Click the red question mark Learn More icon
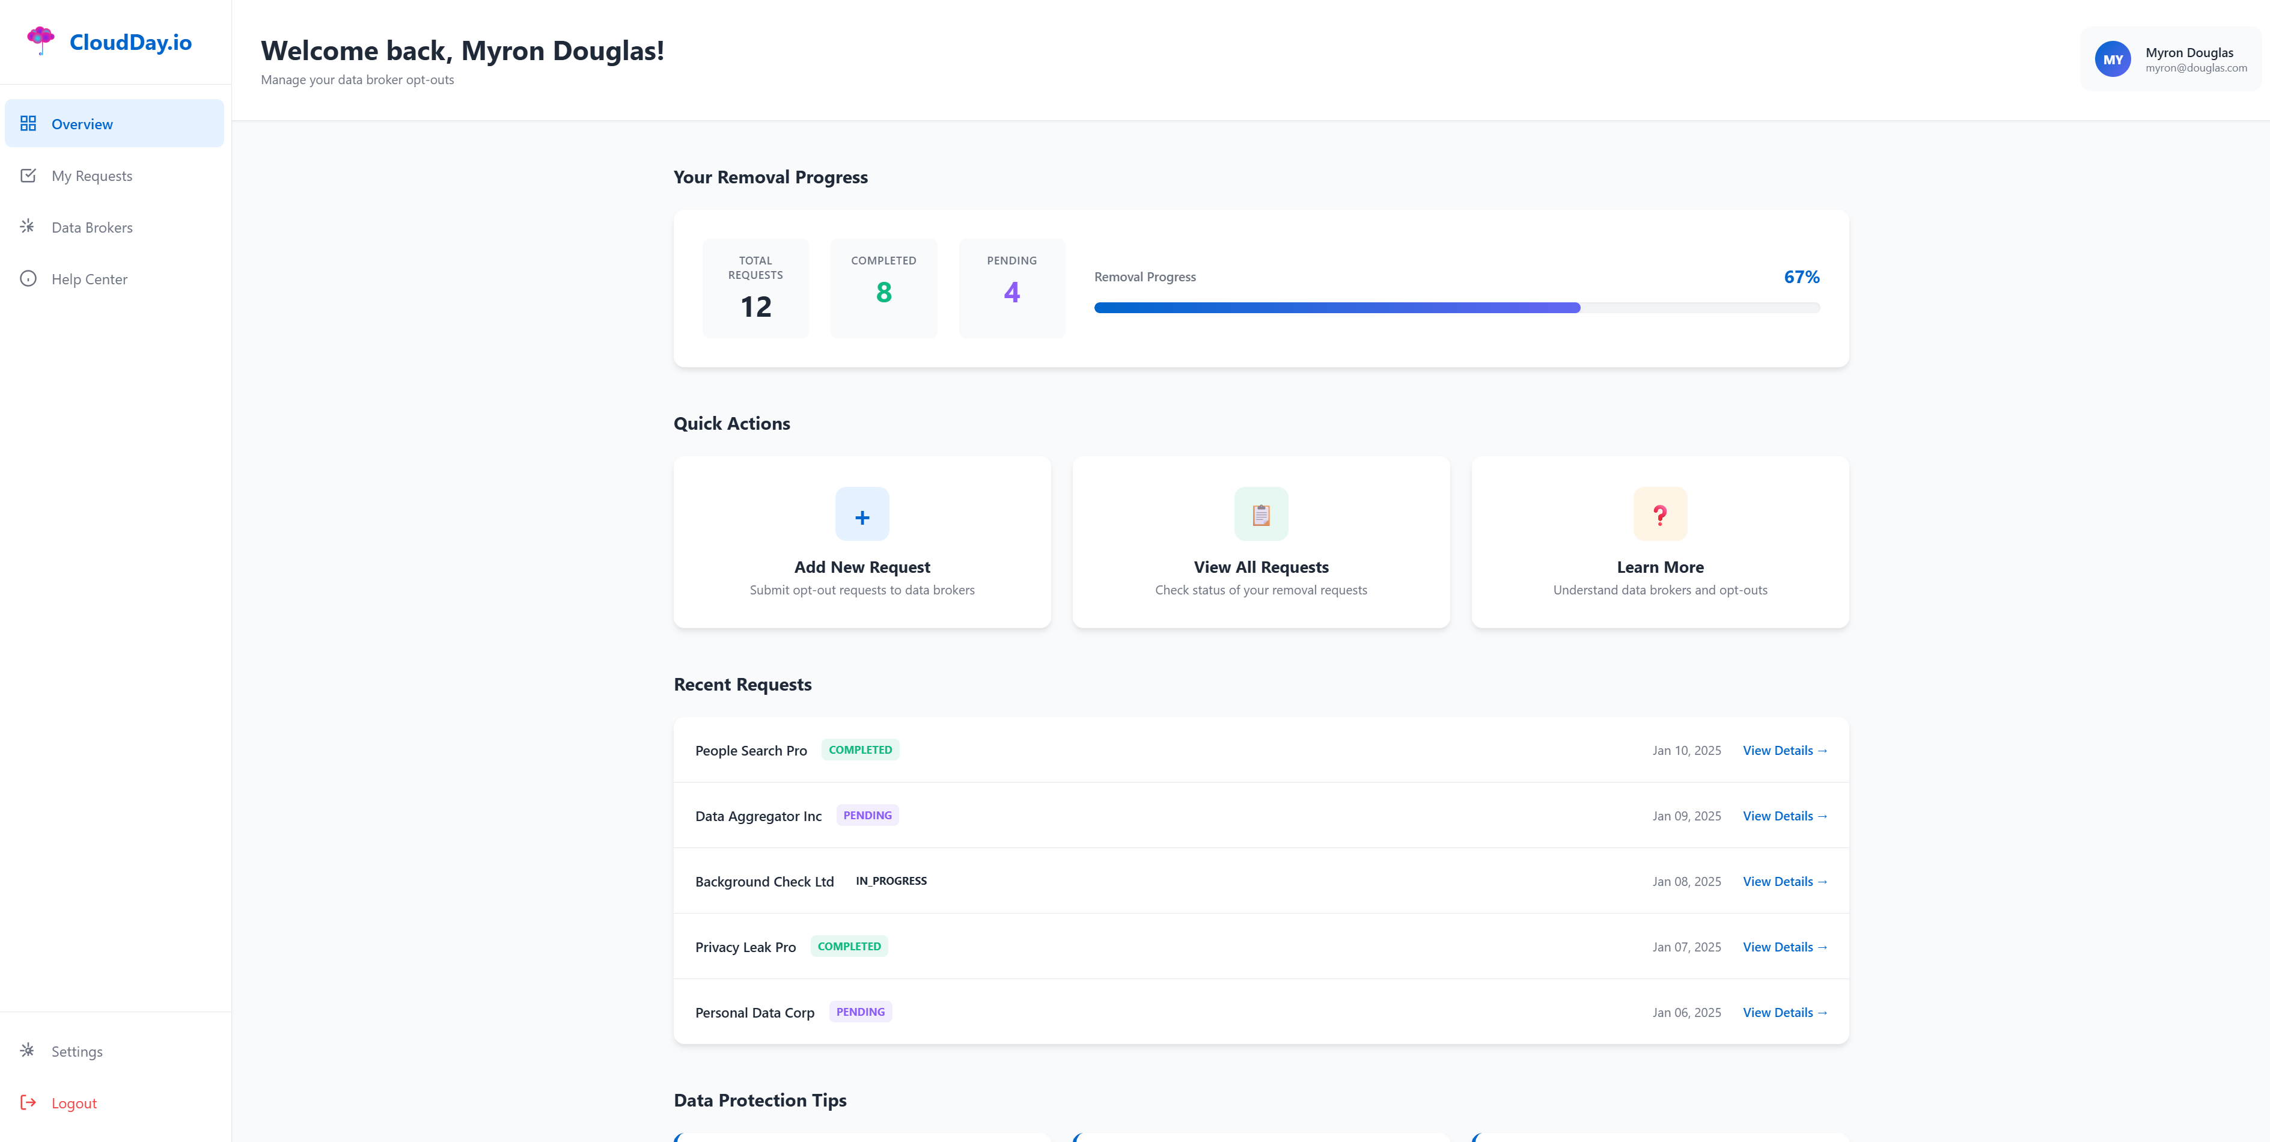2270x1142 pixels. [x=1659, y=515]
